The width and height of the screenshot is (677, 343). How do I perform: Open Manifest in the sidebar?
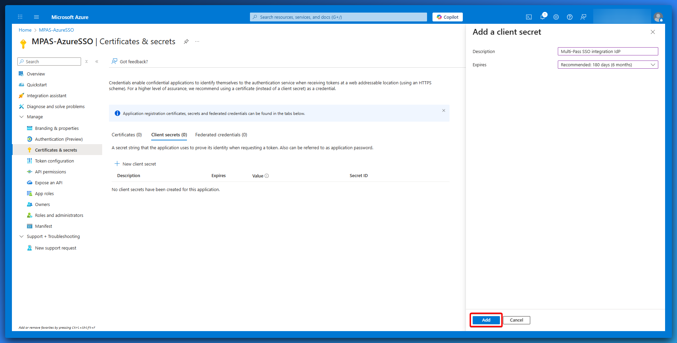coord(44,226)
